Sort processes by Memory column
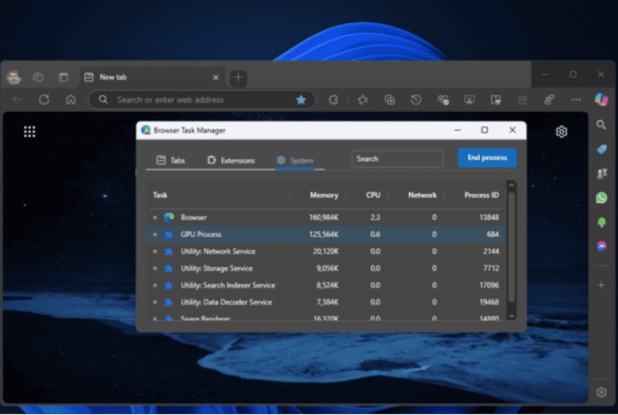618x415 pixels. coord(323,195)
